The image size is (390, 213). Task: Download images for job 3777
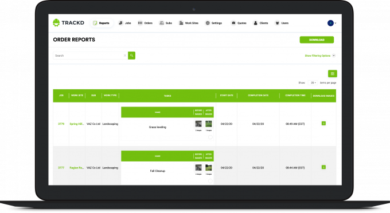[323, 167]
